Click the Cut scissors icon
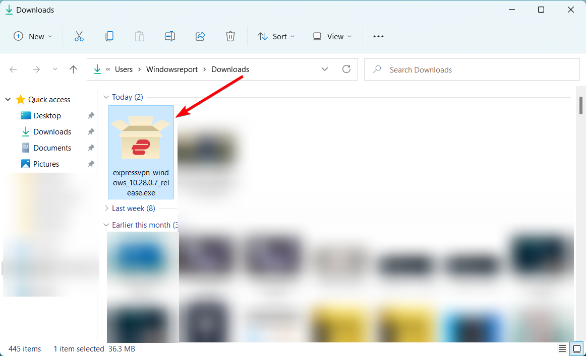The width and height of the screenshot is (586, 356). pos(79,36)
